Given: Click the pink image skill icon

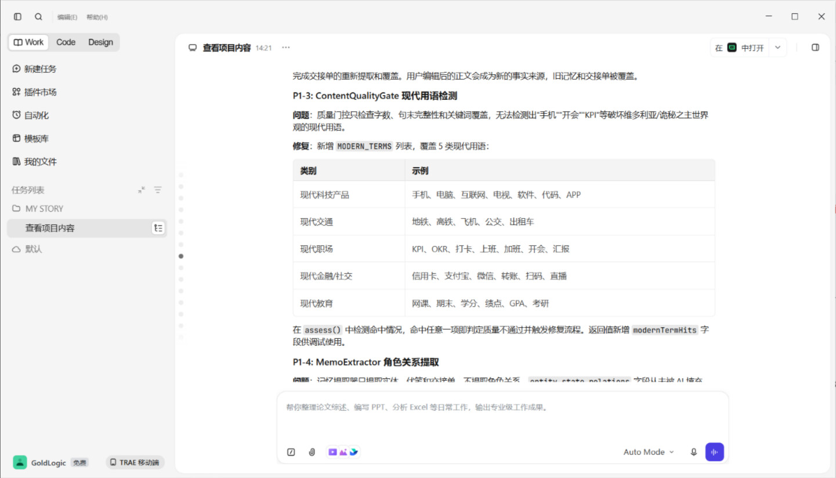Looking at the screenshot, I should point(343,452).
